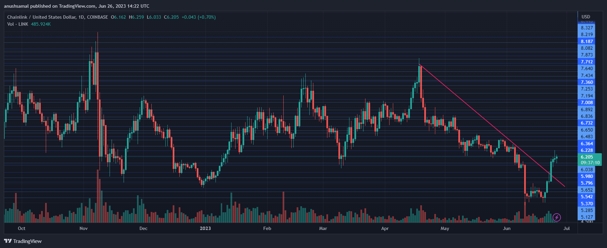Click the 2023 label on time axis
Viewport: 607px width, 248px height.
[205, 228]
